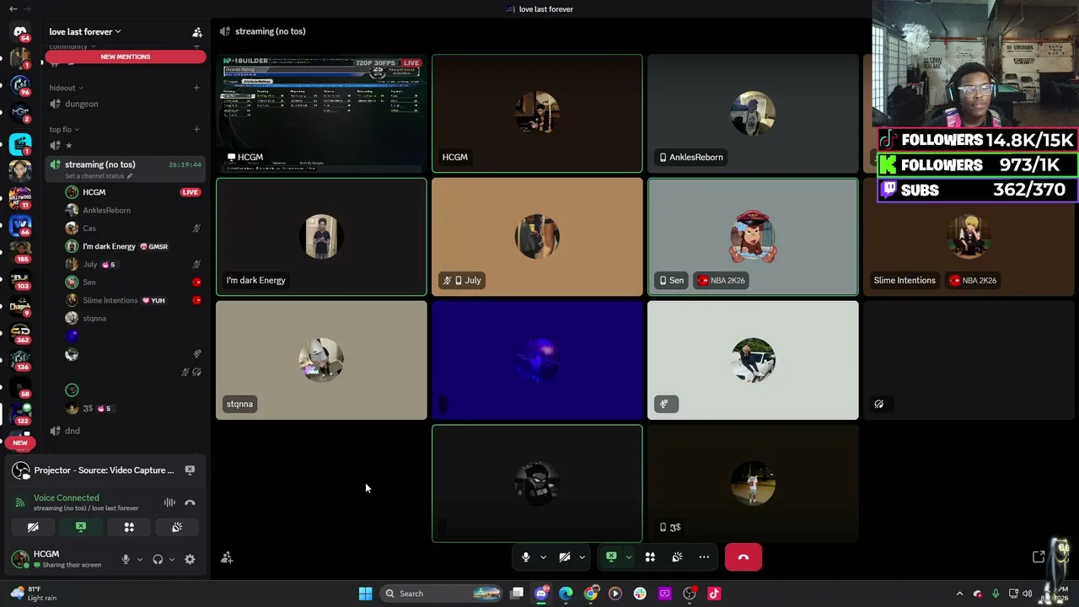Open Discord from the taskbar

click(541, 594)
